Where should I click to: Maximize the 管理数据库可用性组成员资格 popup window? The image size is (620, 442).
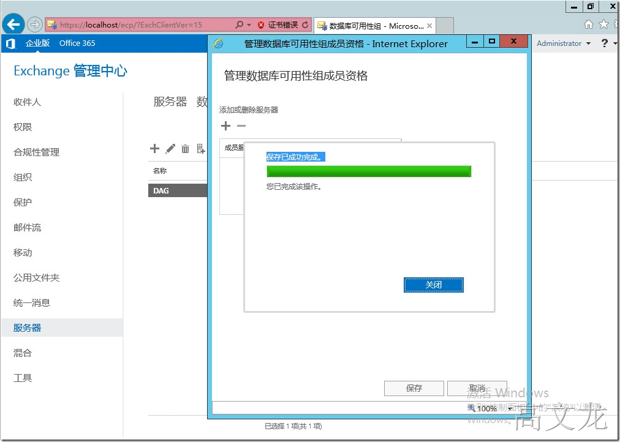pos(491,42)
